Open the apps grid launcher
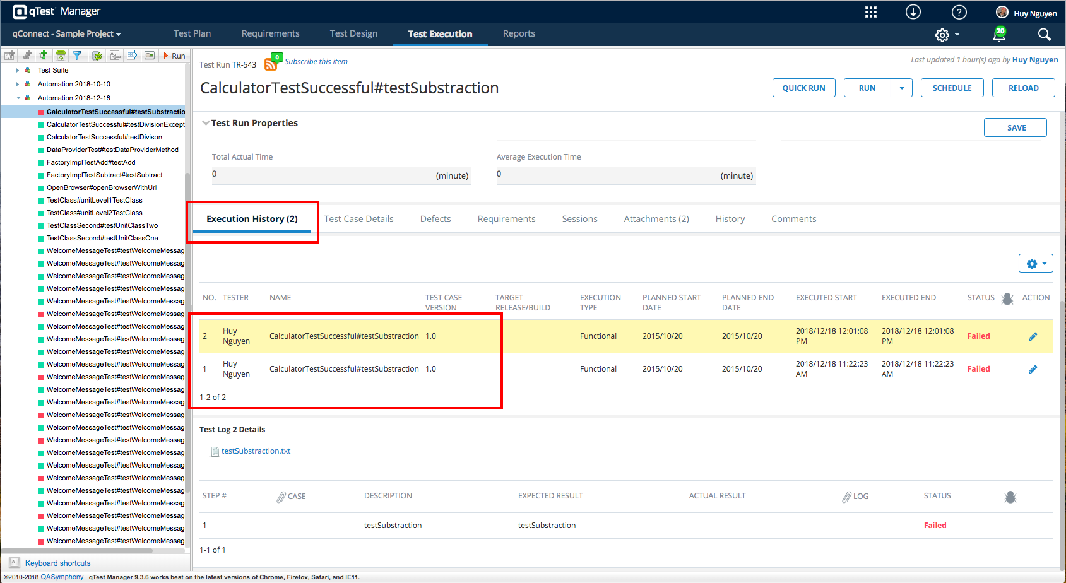 click(x=871, y=12)
